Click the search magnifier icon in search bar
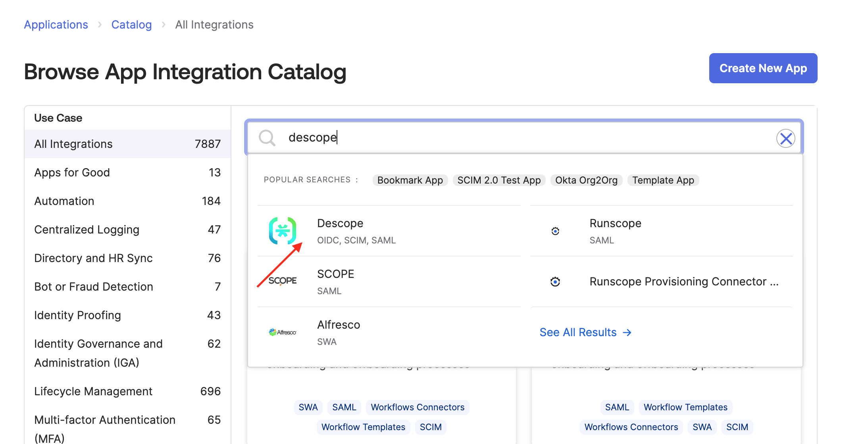The width and height of the screenshot is (843, 444). pos(268,138)
